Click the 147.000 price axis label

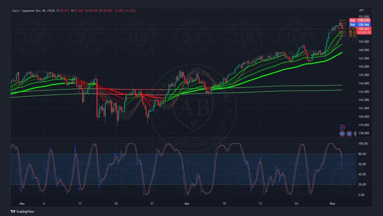pyautogui.click(x=364, y=58)
